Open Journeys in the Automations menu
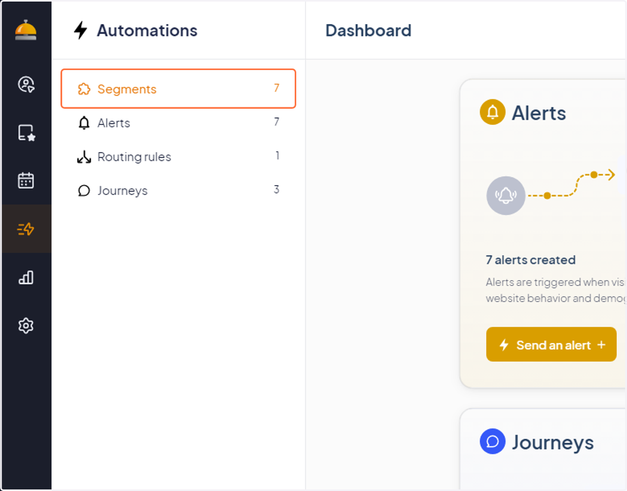The image size is (627, 491). [x=179, y=191]
